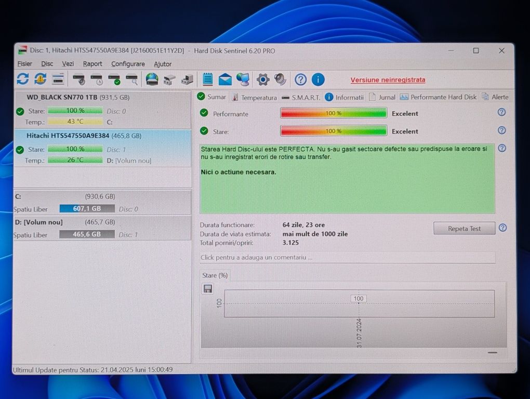Viewport: 530px width, 399px height.
Task: Switch to the Temperatura tab
Action: pyautogui.click(x=254, y=98)
